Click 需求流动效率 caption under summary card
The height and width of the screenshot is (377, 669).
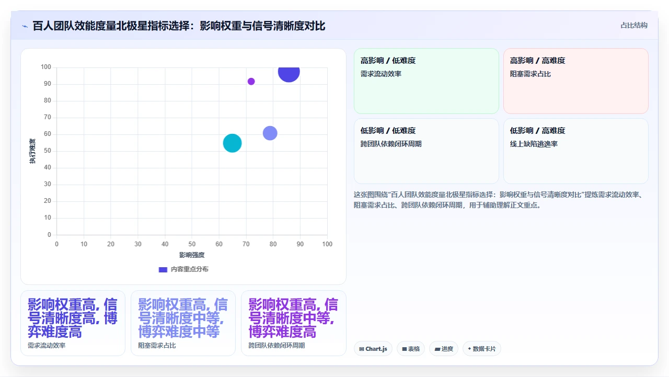[x=47, y=346]
